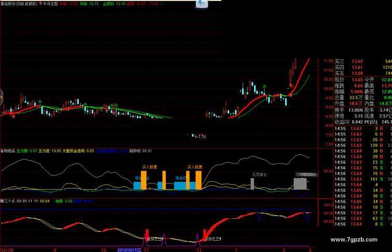This screenshot has height=252, width=392.
Task: Select the 2012/10/17 date marker on the timeline
Action: pyautogui.click(x=129, y=250)
